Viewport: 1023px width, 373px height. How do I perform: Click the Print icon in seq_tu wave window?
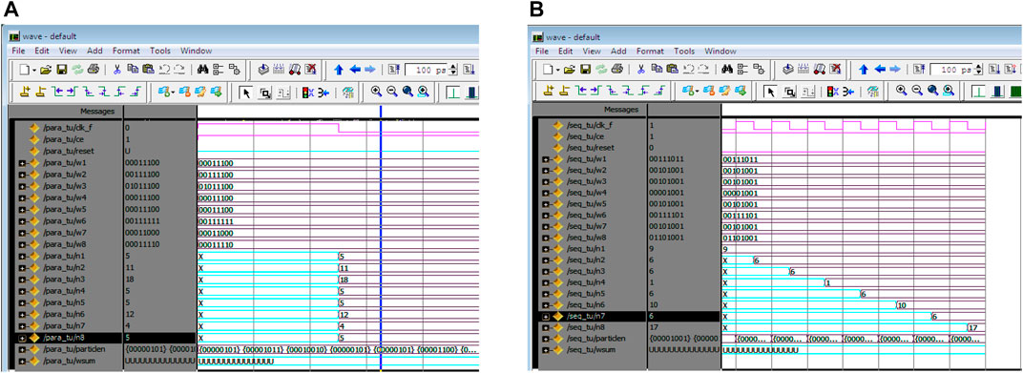tap(616, 69)
